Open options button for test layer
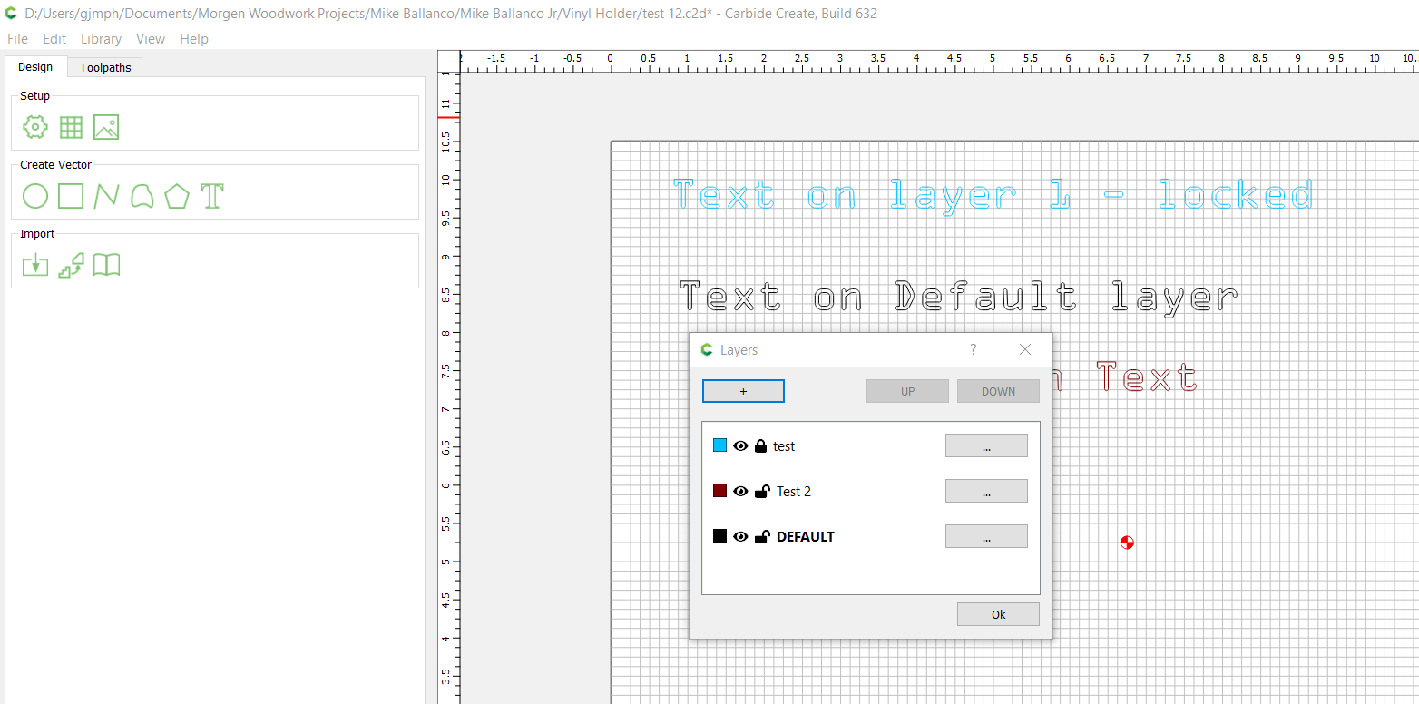The width and height of the screenshot is (1419, 704). 985,445
